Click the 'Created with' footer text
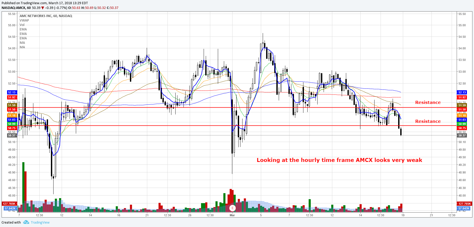Image resolution: width=474 pixels, height=227 pixels. pos(11,222)
